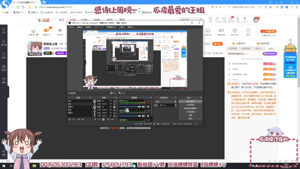Click 开始录制 in OBS controls
The height and width of the screenshot is (169, 300).
point(190,105)
